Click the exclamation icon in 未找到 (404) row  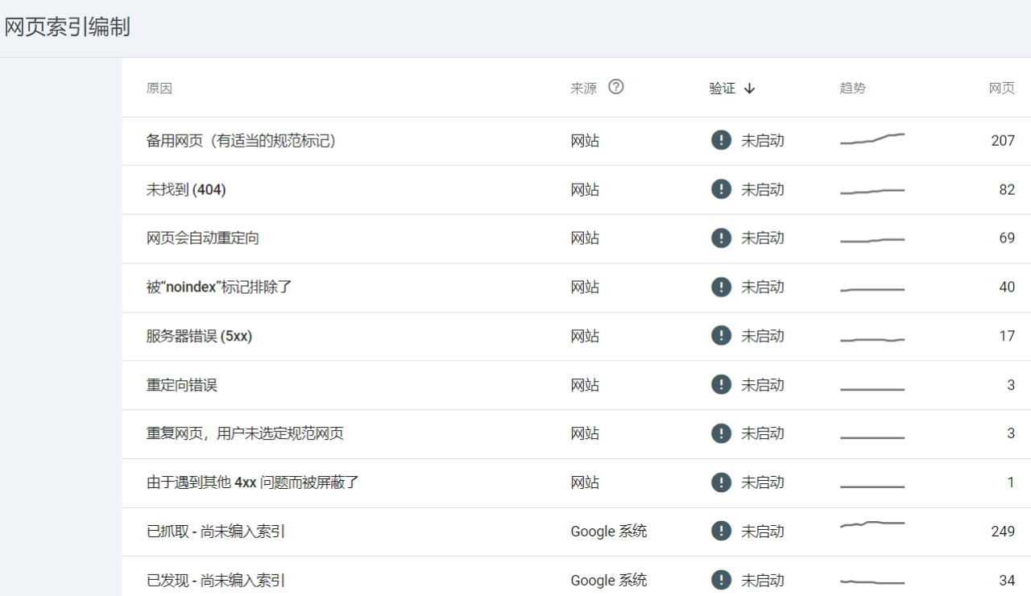point(721,189)
